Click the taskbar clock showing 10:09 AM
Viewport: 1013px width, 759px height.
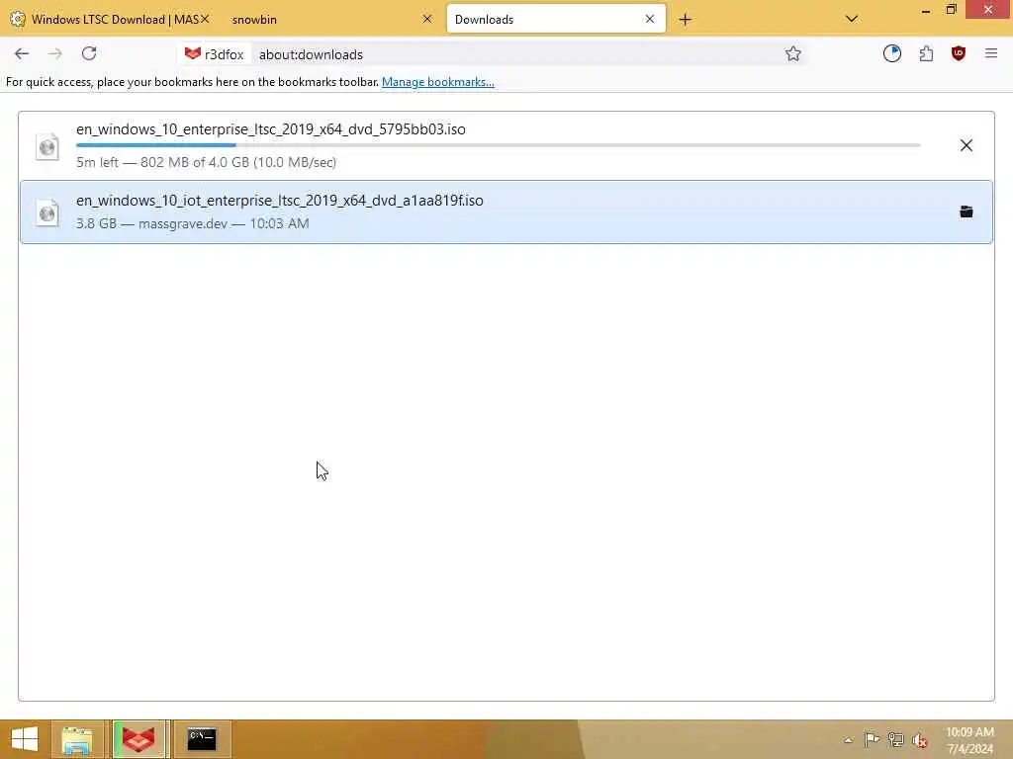[969, 740]
